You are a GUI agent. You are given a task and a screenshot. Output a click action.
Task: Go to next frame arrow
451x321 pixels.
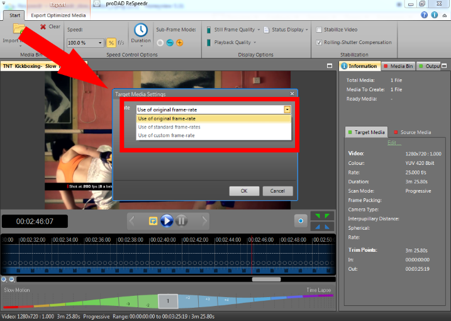click(204, 220)
